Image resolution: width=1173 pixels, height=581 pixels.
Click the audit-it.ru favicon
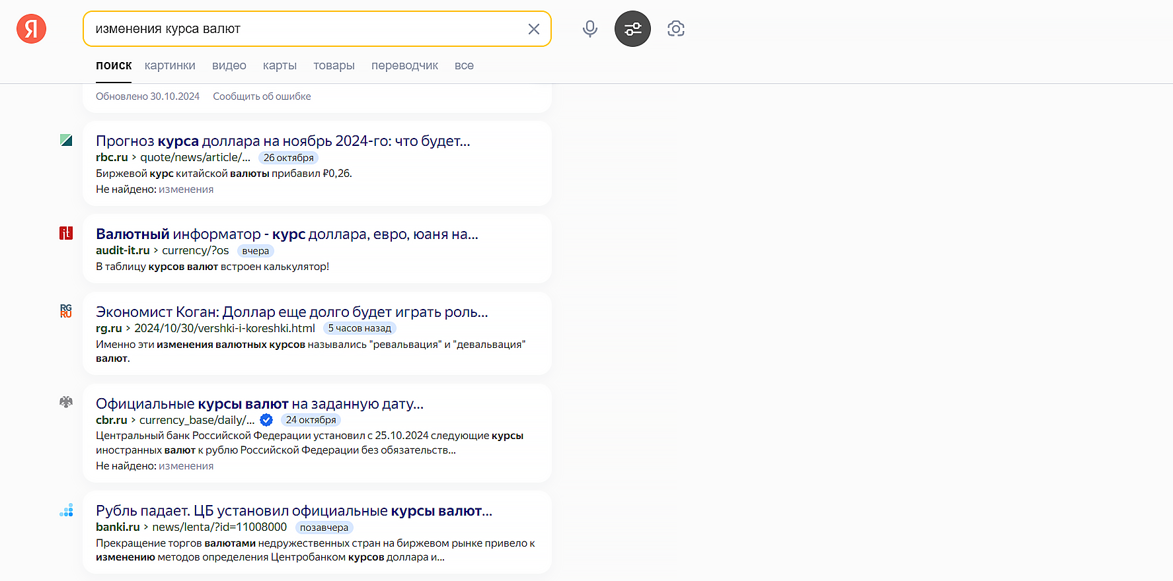coord(66,233)
